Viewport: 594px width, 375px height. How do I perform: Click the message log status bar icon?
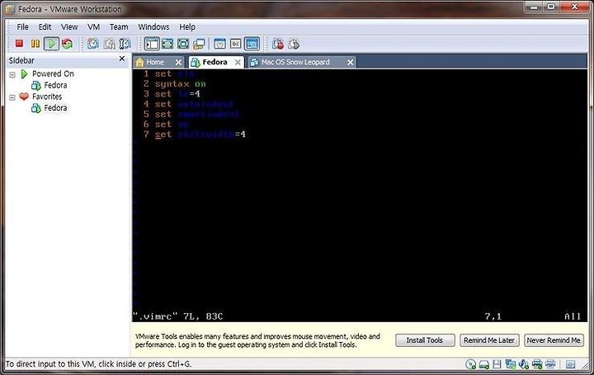pyautogui.click(x=571, y=365)
